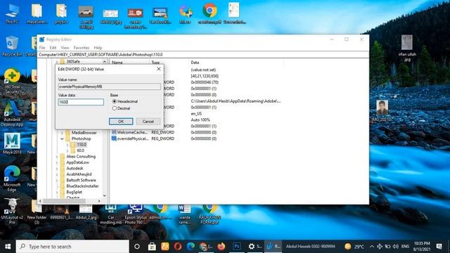Select the Hexadecimal base radio button
This screenshot has height=253, width=450.
tap(114, 101)
